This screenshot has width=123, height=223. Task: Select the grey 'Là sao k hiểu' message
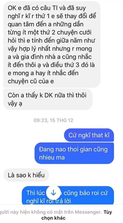tap(26, 175)
